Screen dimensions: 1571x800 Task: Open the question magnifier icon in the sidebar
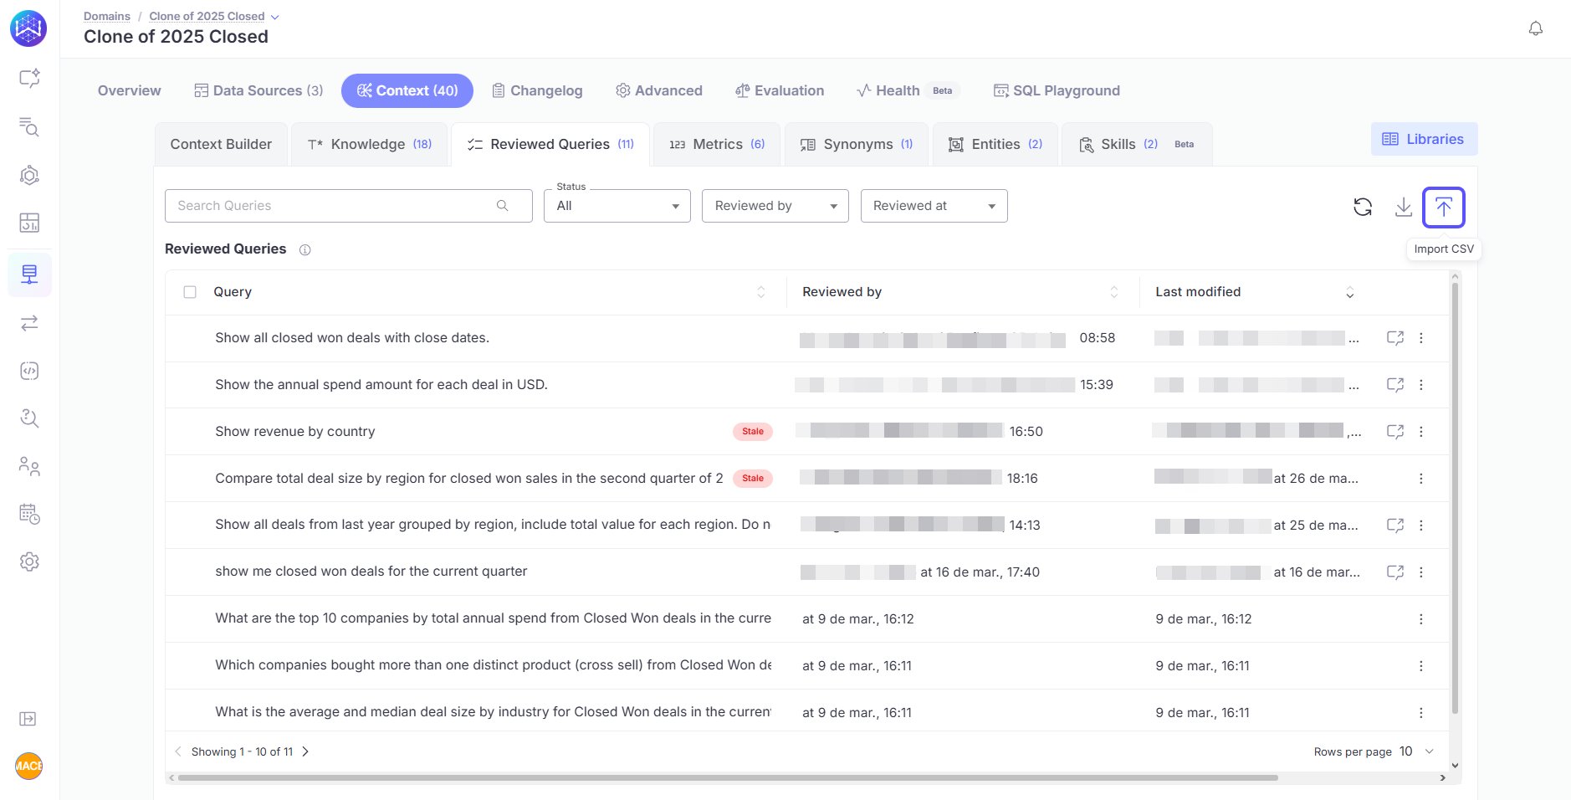[x=29, y=418]
